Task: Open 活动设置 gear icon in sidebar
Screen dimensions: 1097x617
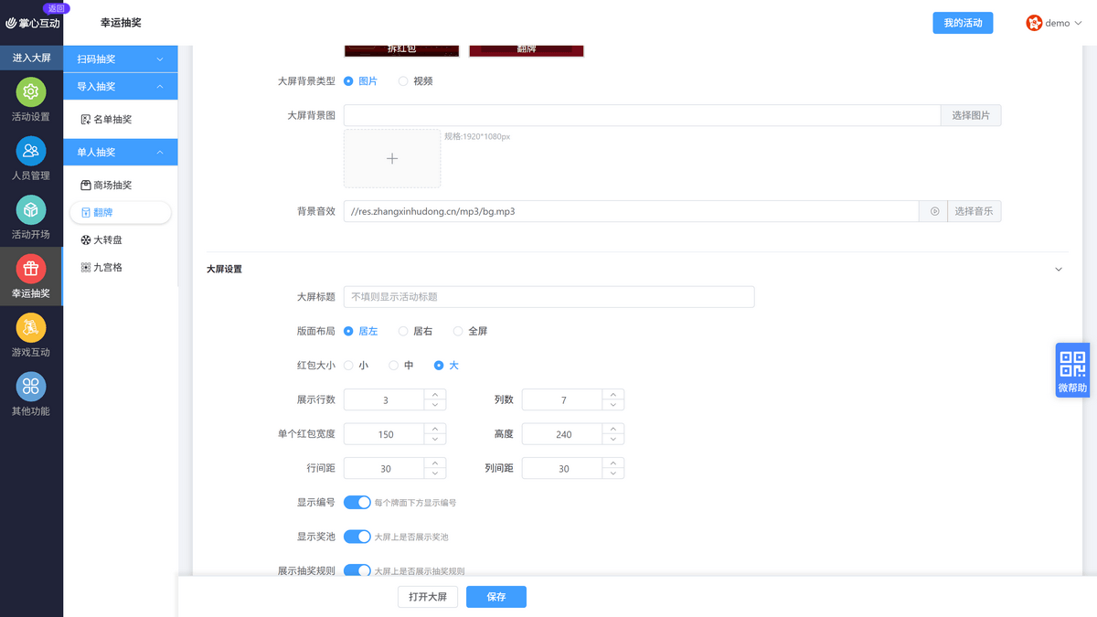Action: [x=31, y=92]
